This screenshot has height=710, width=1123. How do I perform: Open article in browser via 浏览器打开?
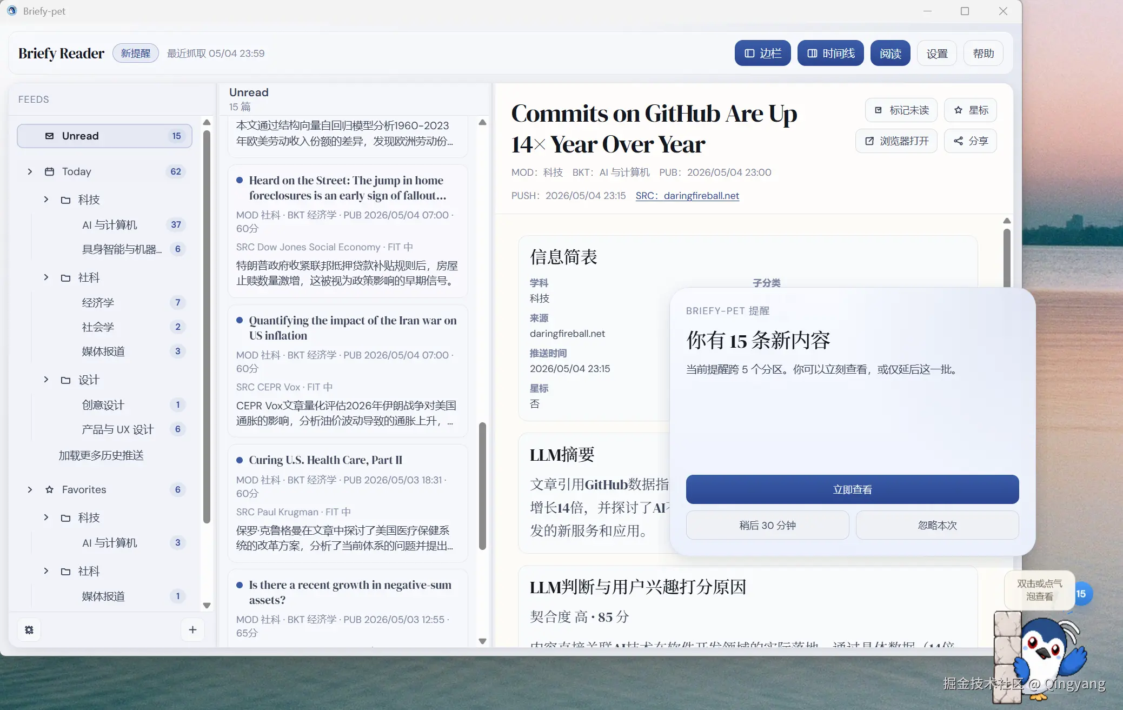point(896,141)
